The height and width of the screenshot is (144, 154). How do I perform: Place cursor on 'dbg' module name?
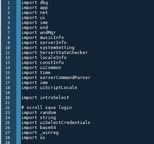(x=44, y=3)
